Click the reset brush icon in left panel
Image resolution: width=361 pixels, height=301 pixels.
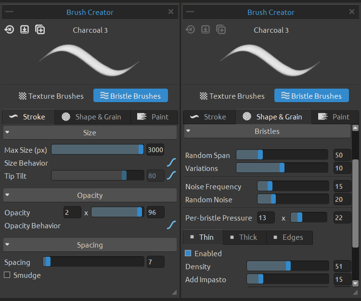pyautogui.click(x=9, y=30)
